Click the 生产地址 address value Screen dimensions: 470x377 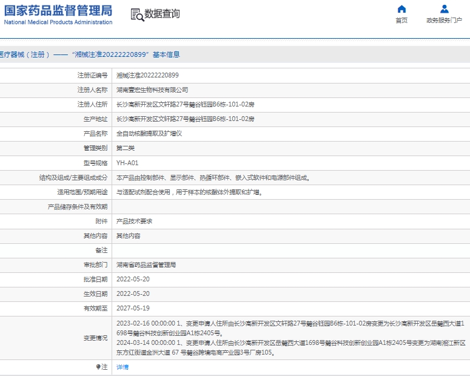coord(185,119)
